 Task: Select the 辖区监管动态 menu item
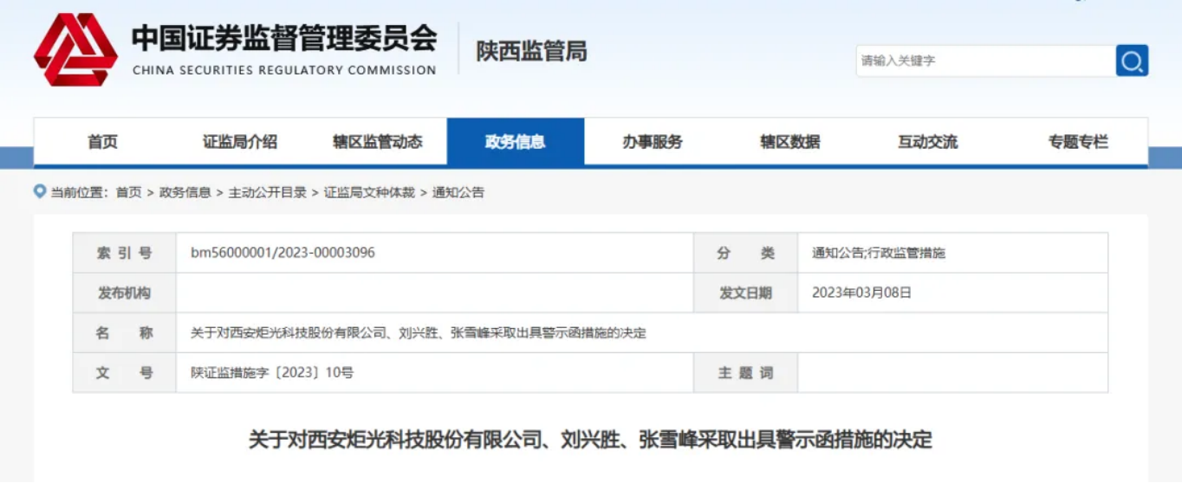pyautogui.click(x=378, y=142)
